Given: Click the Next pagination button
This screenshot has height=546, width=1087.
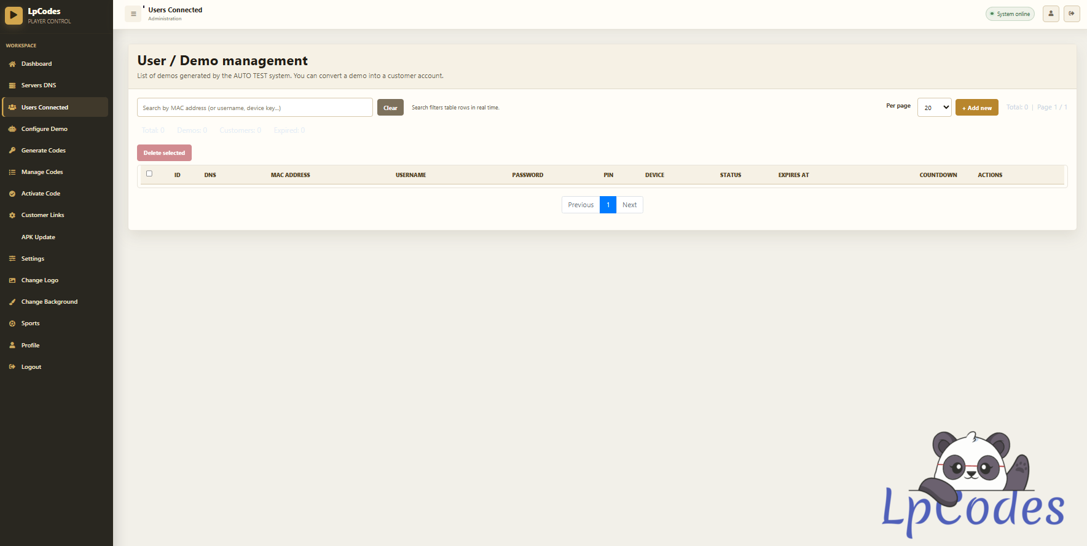Looking at the screenshot, I should click(x=629, y=205).
